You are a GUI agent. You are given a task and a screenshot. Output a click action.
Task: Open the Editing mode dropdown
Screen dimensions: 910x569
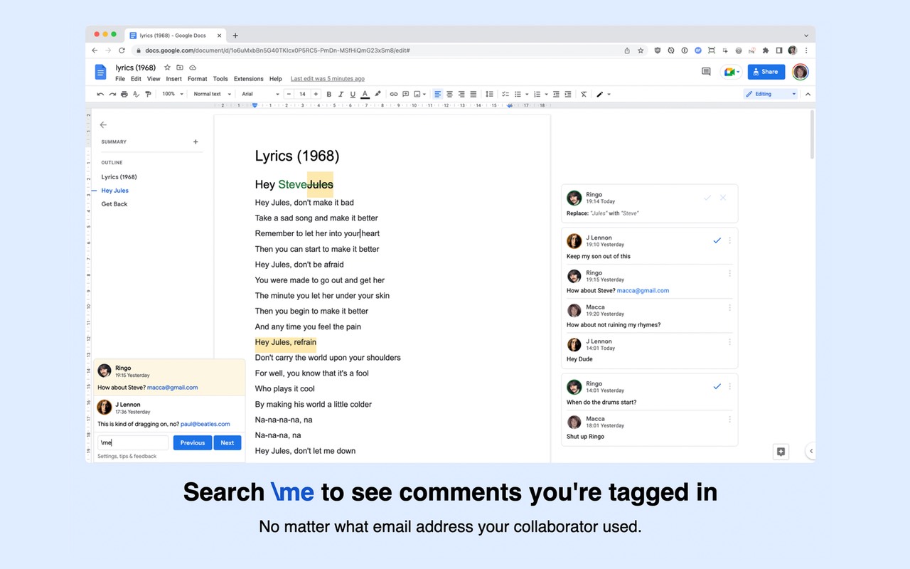pos(771,94)
